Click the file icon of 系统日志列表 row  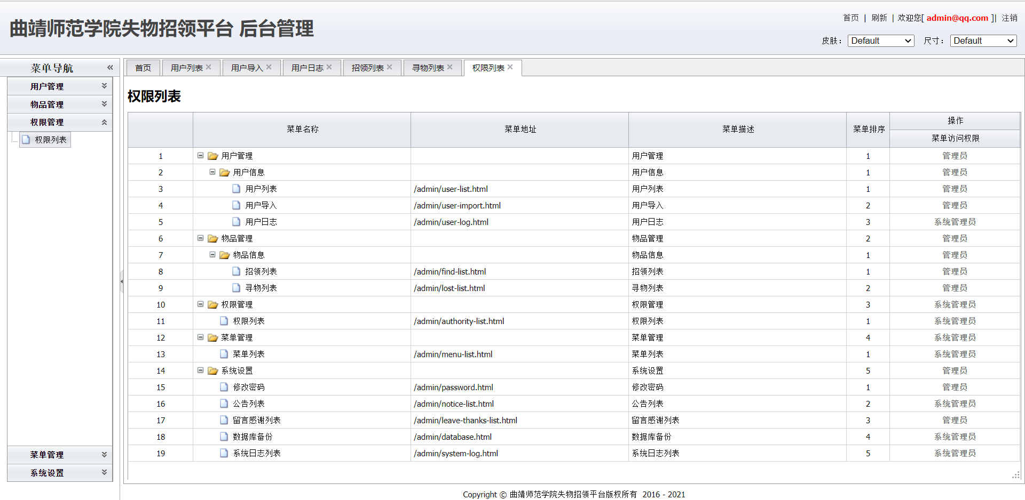[x=224, y=453]
